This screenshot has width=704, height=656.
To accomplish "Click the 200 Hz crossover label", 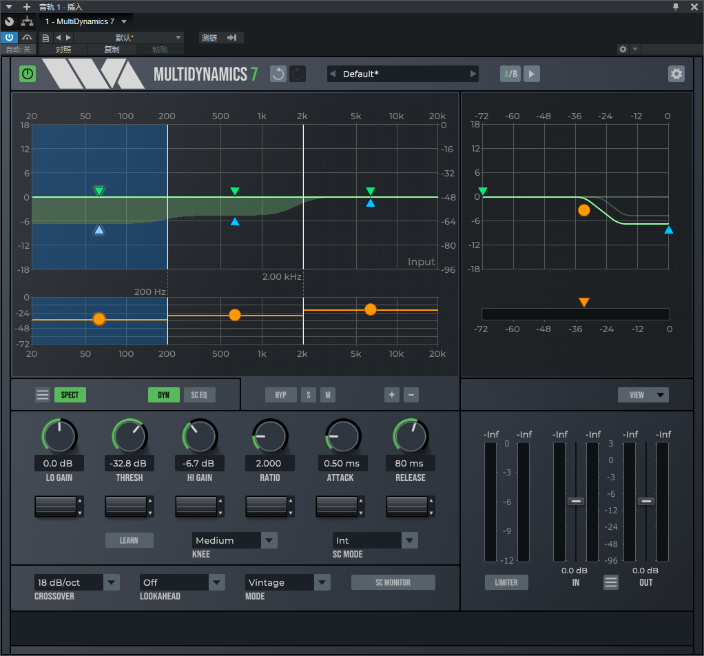I will point(150,292).
